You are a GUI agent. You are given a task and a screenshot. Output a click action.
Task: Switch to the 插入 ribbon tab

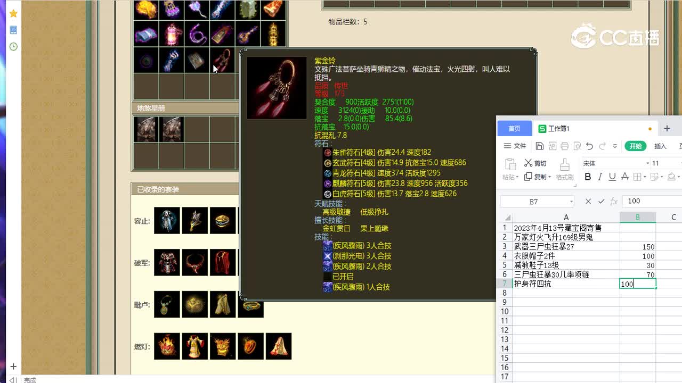pyautogui.click(x=660, y=146)
